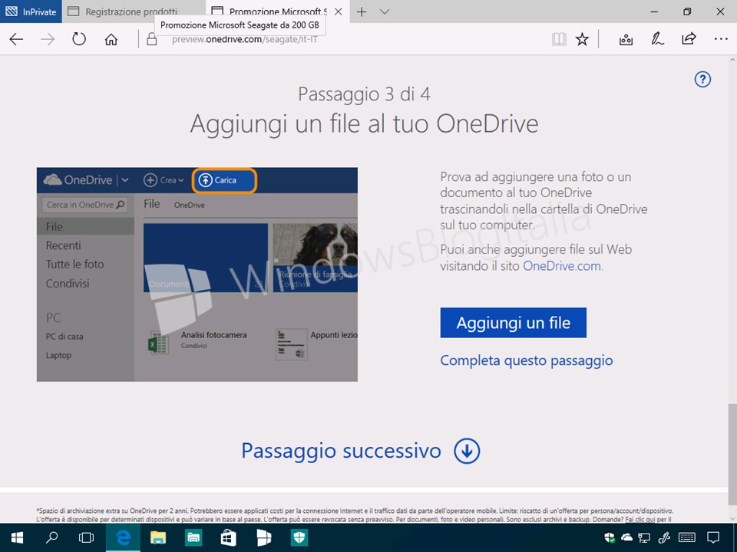Open Edge settings and more menu

721,39
